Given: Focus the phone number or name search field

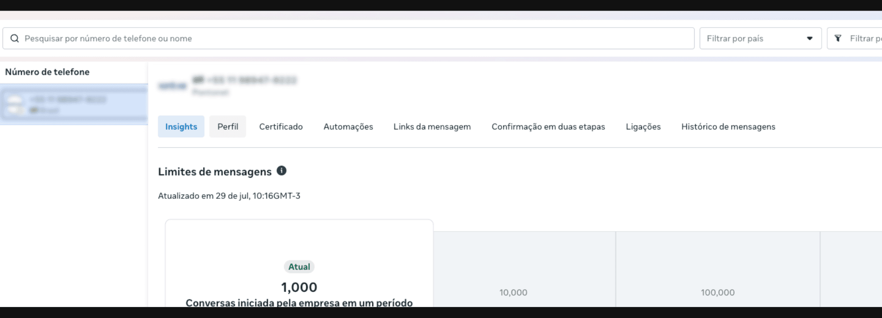Looking at the screenshot, I should (348, 39).
